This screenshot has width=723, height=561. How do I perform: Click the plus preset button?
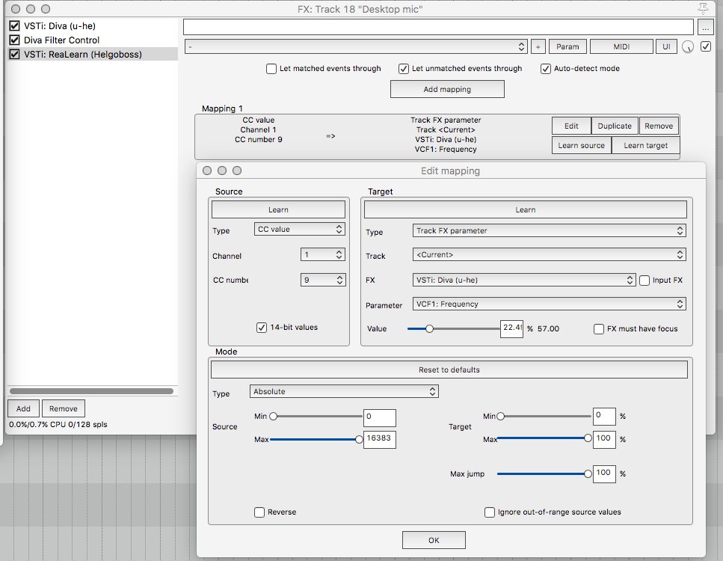click(x=538, y=46)
